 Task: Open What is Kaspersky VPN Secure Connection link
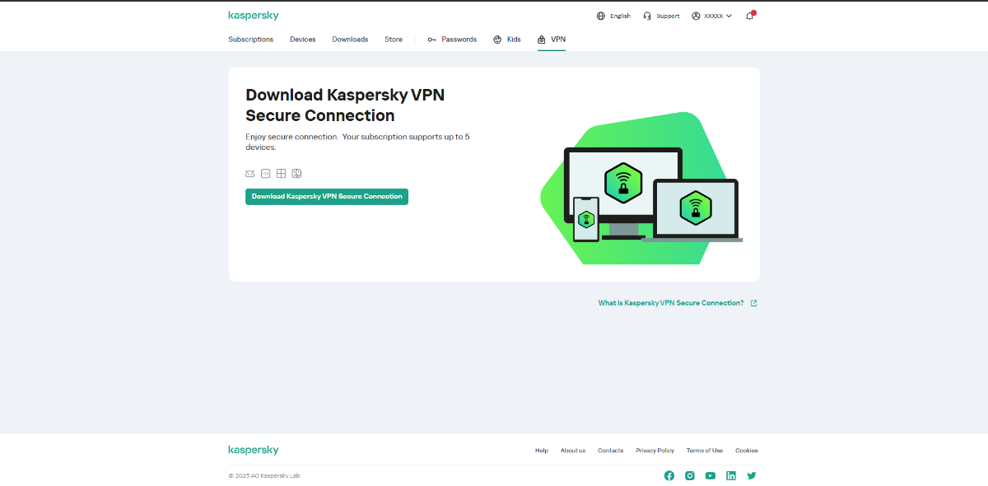[x=671, y=303]
